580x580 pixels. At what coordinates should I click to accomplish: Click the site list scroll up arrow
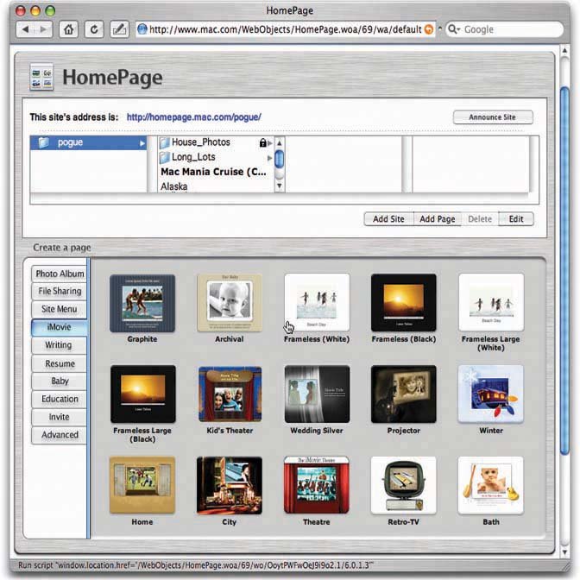[x=280, y=142]
